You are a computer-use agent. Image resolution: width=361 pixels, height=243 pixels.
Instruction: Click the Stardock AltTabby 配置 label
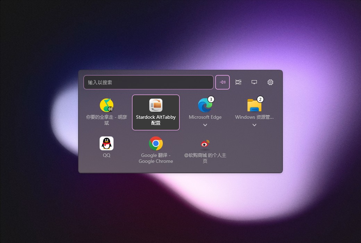tap(156, 120)
